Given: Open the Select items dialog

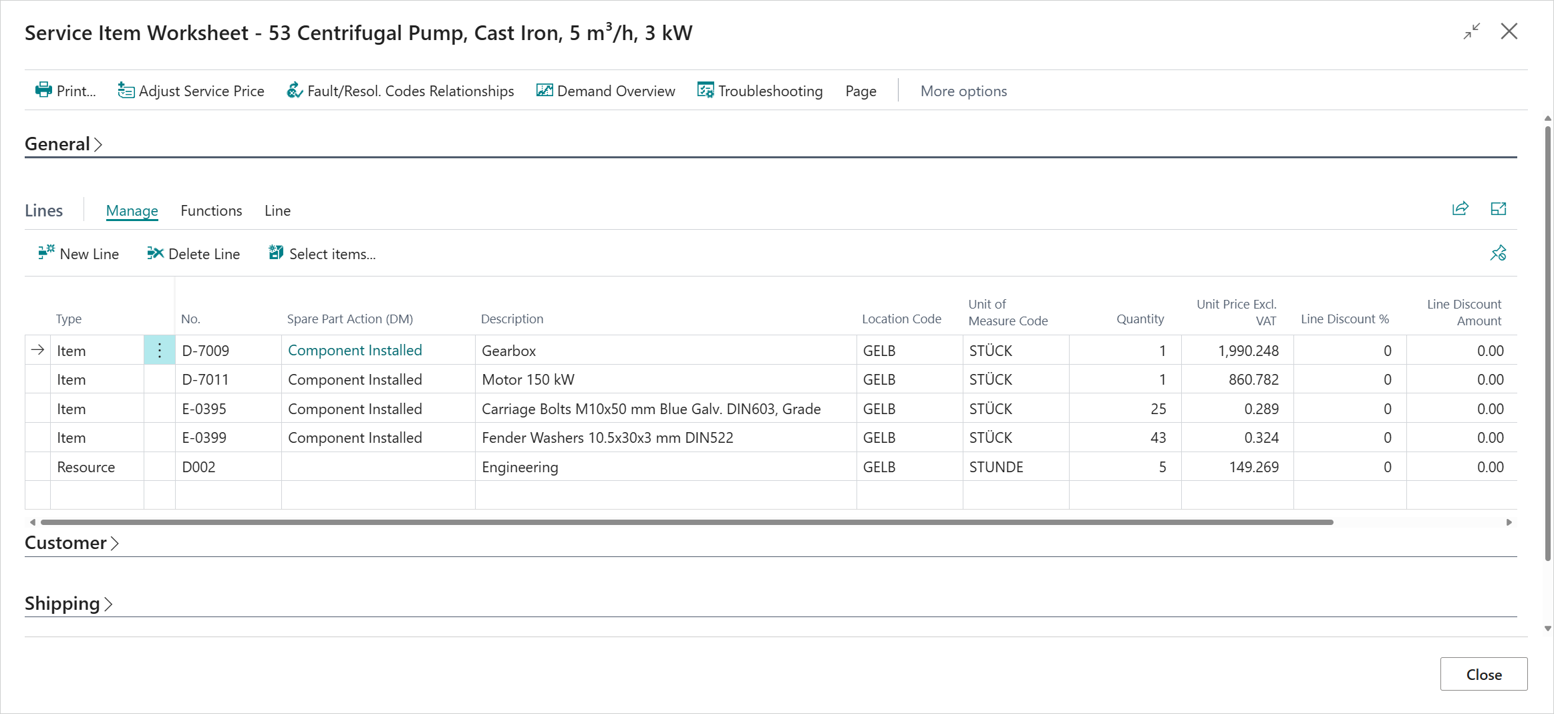Looking at the screenshot, I should 321,254.
